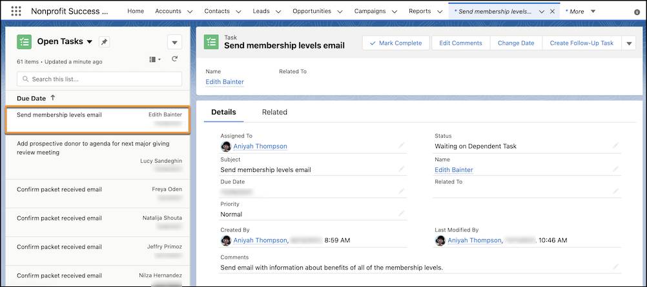This screenshot has height=287, width=647.
Task: Open the Contacts tab
Action: click(217, 11)
